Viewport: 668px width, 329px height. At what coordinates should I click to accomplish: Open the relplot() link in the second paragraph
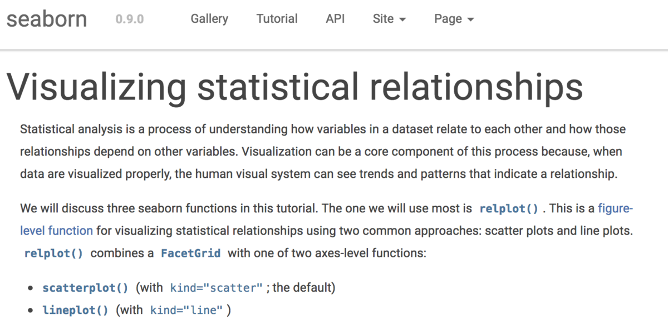pos(508,208)
